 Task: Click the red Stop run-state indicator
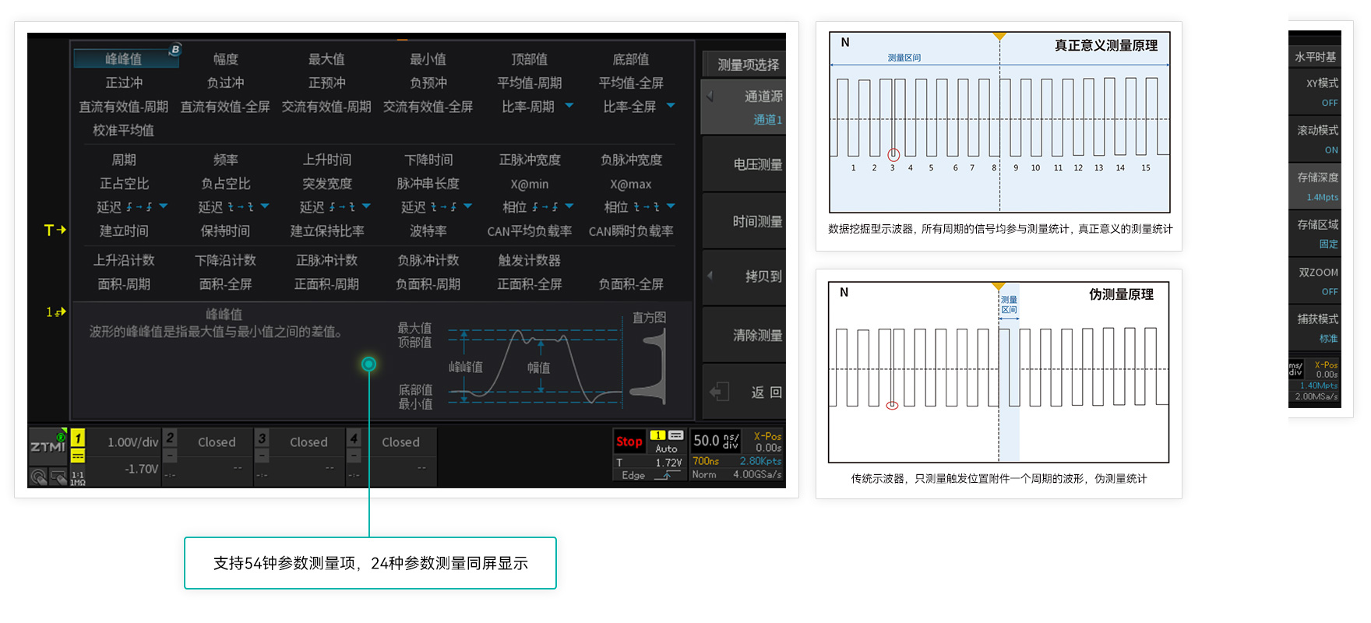pos(629,442)
